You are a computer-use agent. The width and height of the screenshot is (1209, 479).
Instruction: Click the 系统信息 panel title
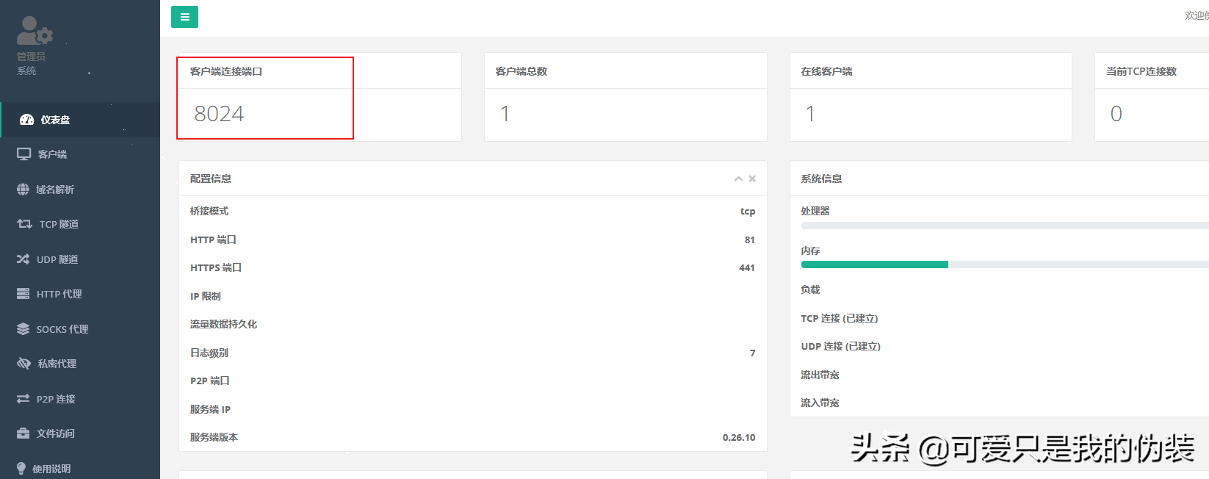[x=821, y=179]
